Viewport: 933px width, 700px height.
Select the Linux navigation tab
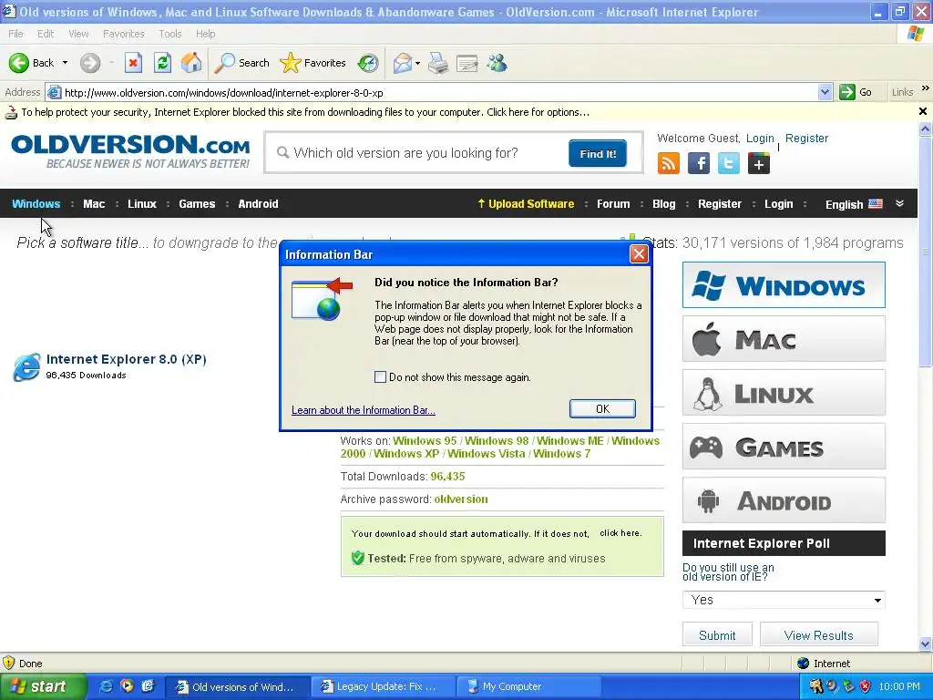[142, 203]
